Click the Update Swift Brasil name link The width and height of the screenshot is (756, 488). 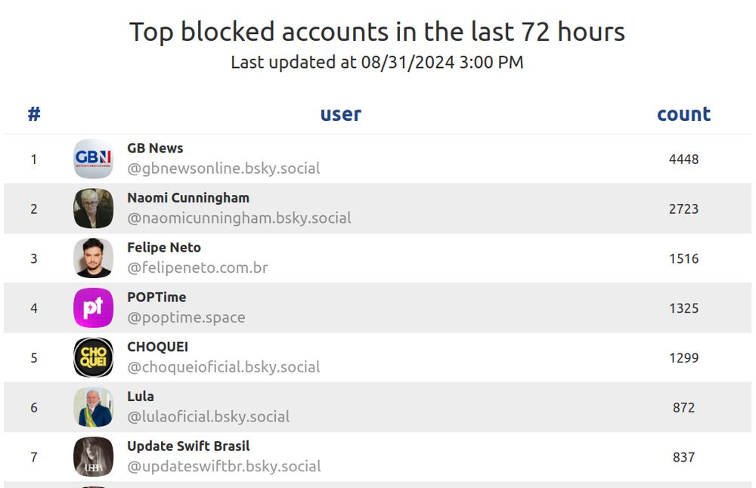(188, 446)
